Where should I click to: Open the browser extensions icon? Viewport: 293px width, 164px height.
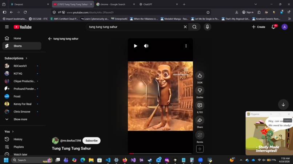coord(259,12)
